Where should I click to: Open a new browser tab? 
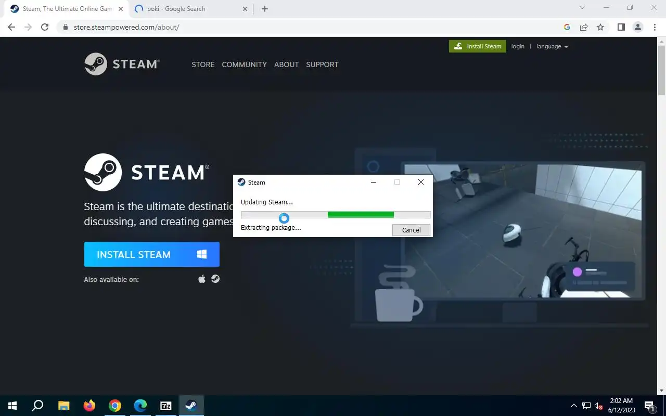coord(265,9)
